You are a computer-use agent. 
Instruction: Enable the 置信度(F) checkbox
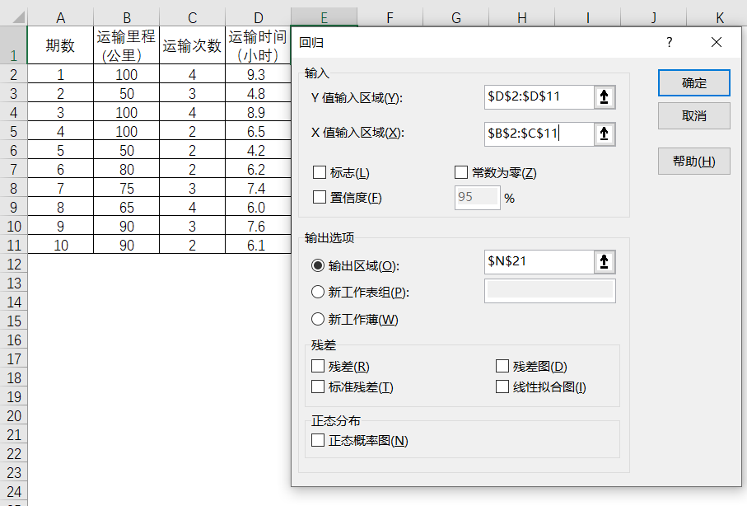320,198
